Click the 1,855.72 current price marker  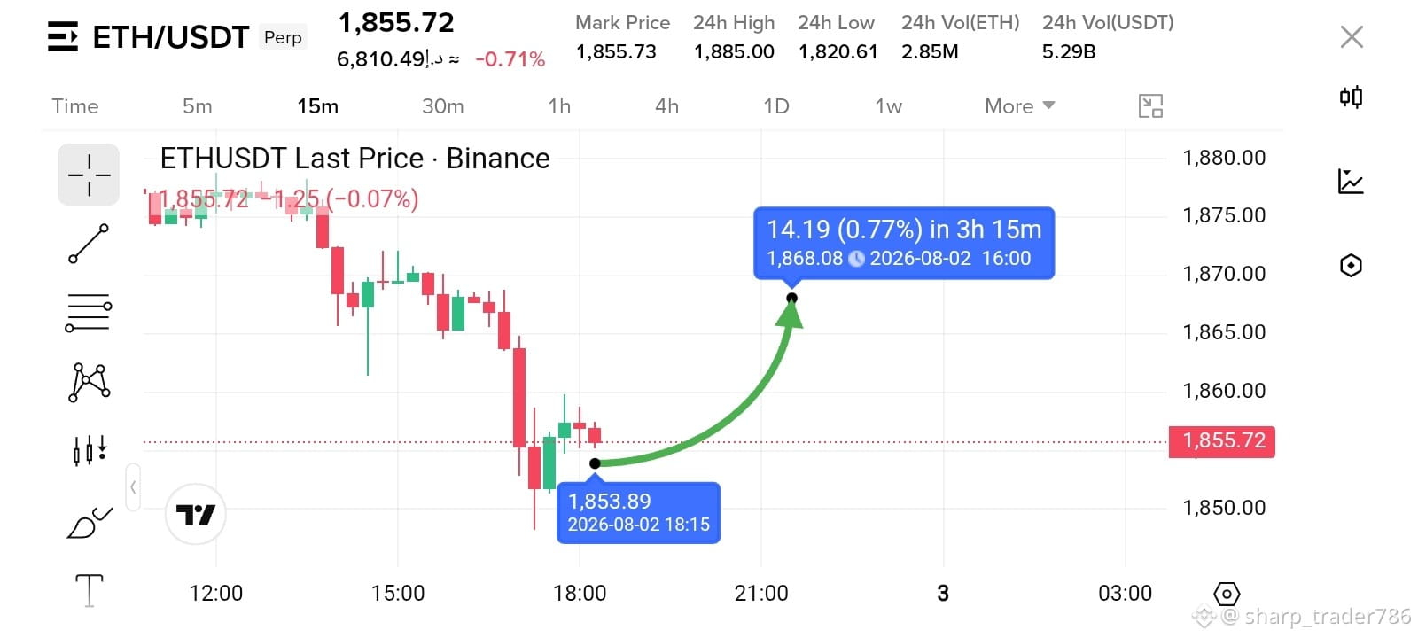point(1222,441)
